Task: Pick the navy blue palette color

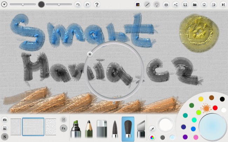Action: tap(183, 127)
